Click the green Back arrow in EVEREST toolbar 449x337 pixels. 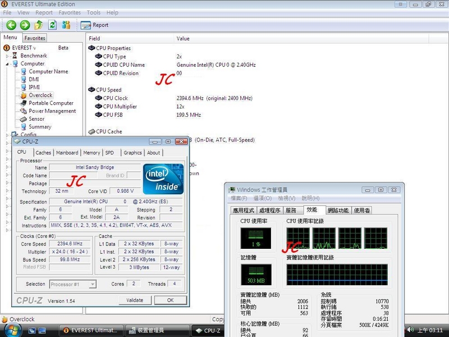click(x=11, y=25)
